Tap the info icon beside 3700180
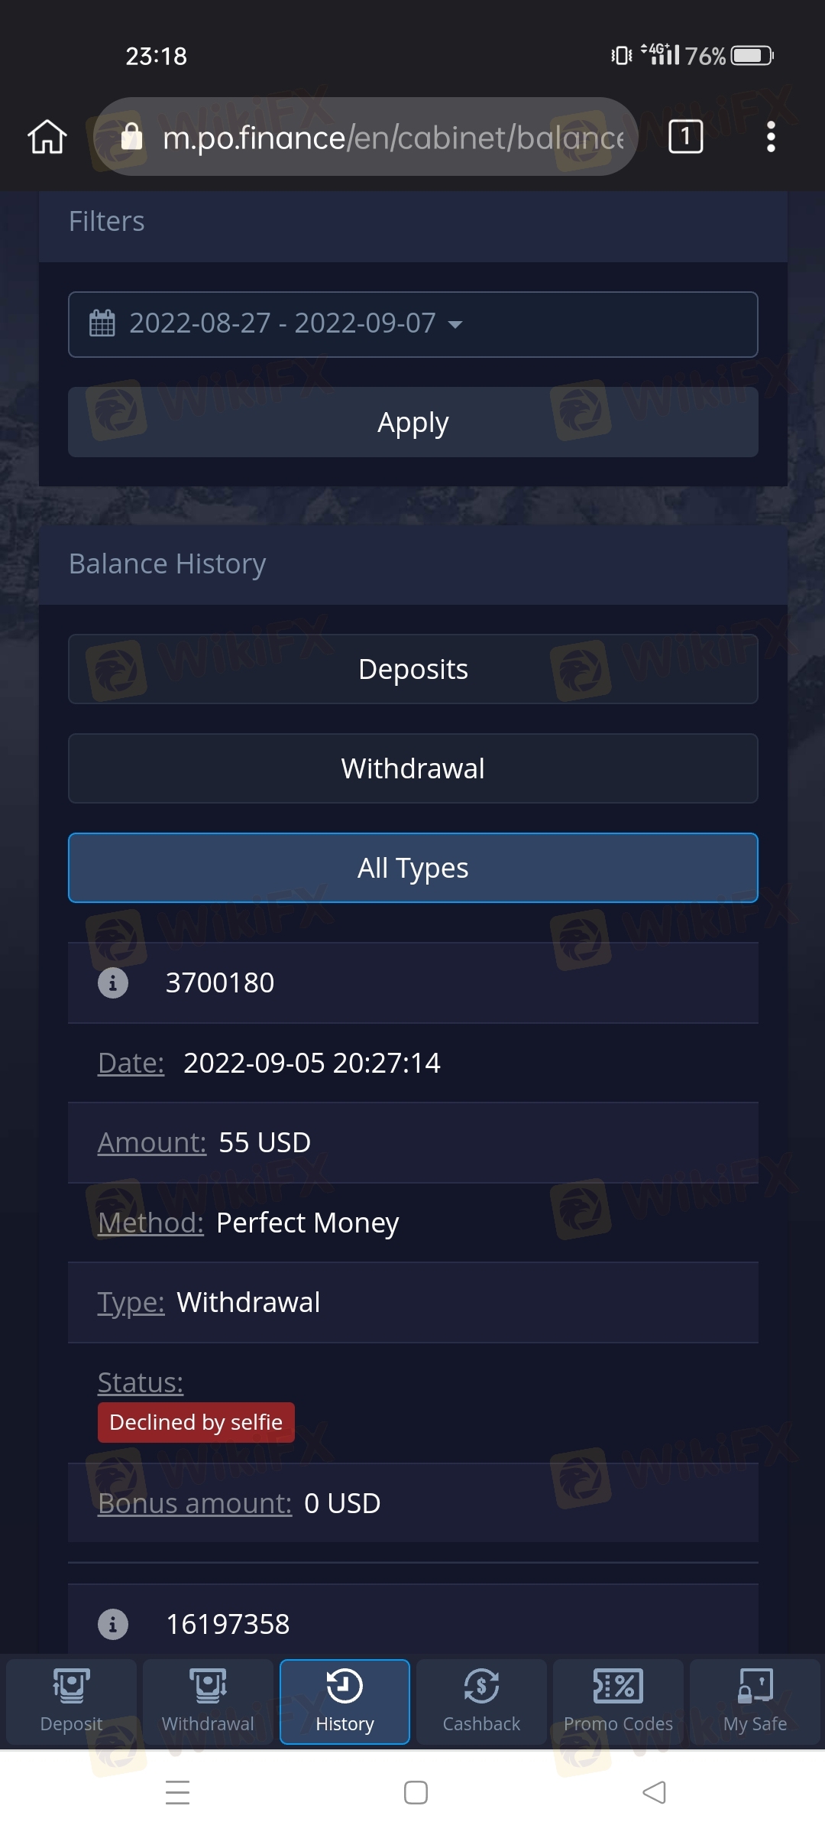825x1835 pixels. point(113,982)
